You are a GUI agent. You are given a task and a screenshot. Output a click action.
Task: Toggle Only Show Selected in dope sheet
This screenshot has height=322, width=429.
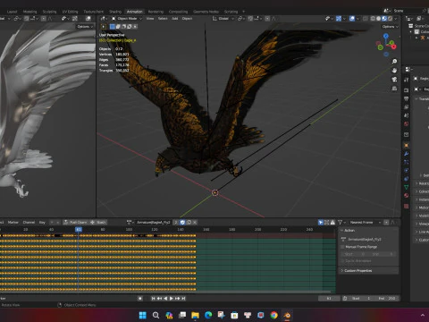click(x=321, y=223)
